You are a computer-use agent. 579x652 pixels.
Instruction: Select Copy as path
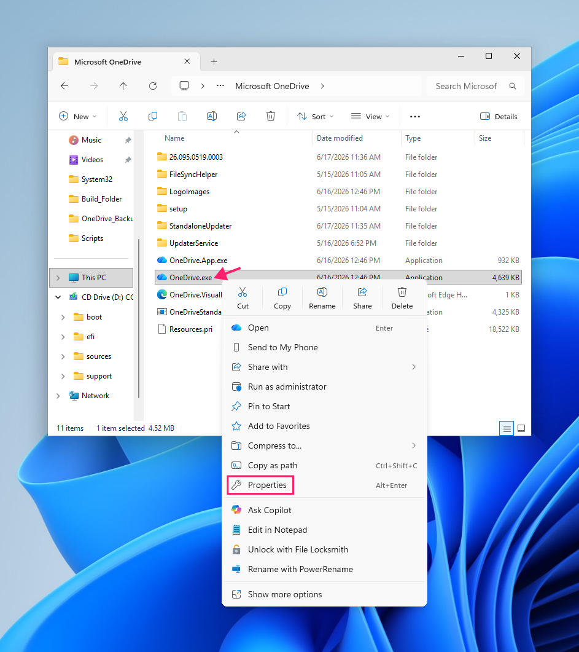point(324,466)
